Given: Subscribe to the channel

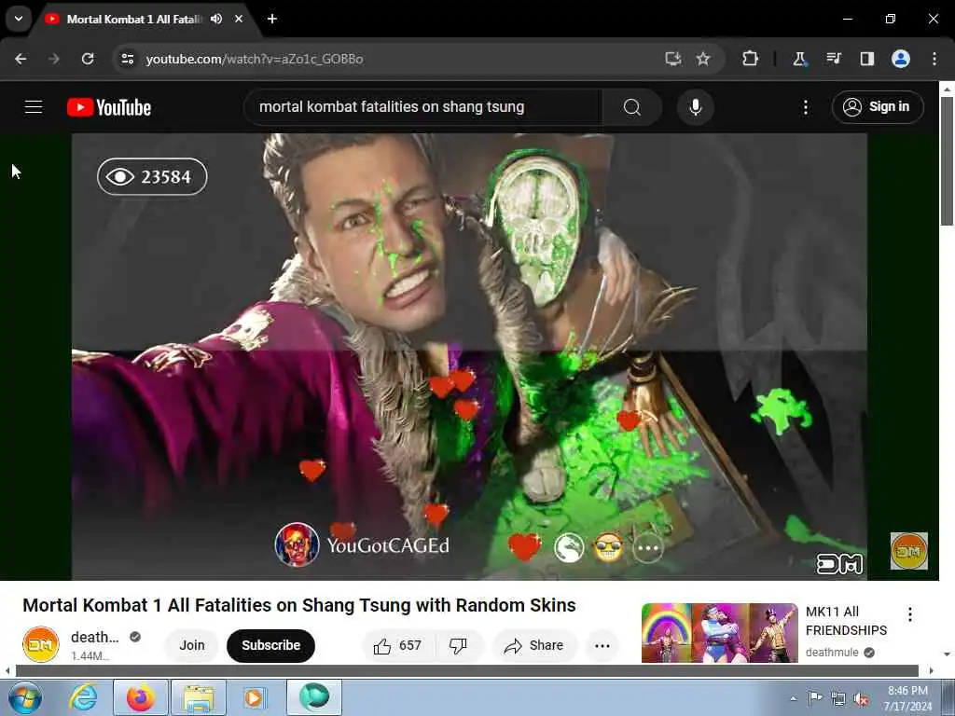Looking at the screenshot, I should 271,645.
